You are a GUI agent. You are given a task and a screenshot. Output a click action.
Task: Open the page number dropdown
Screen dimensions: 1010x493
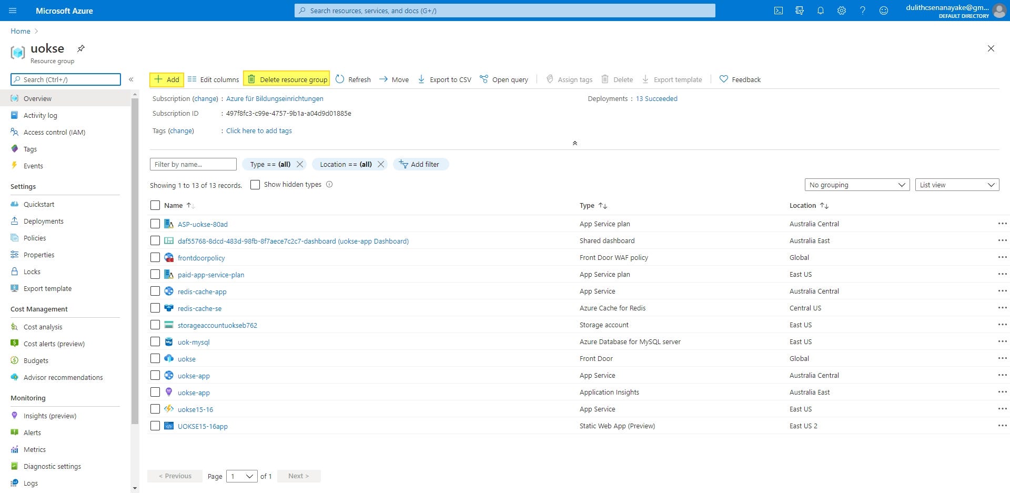(242, 476)
